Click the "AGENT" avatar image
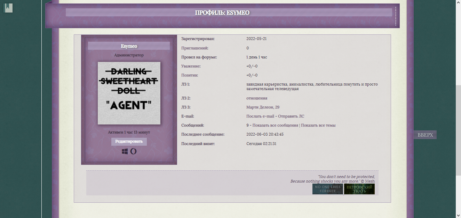 click(x=129, y=93)
